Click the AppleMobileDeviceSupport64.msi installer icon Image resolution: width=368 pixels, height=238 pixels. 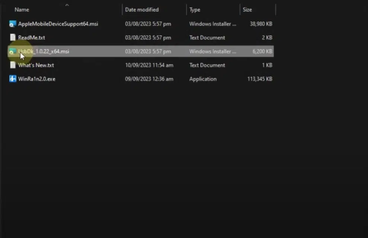click(13, 24)
